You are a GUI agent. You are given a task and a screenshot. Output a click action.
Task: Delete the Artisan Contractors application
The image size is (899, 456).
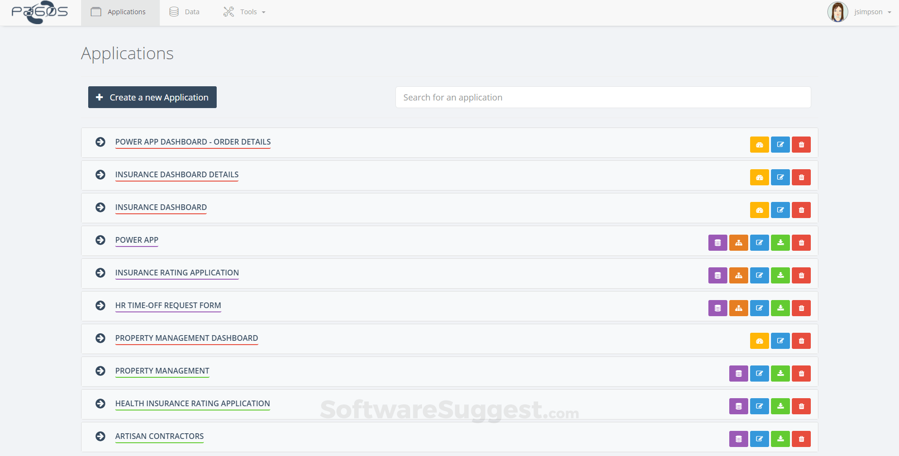(801, 438)
